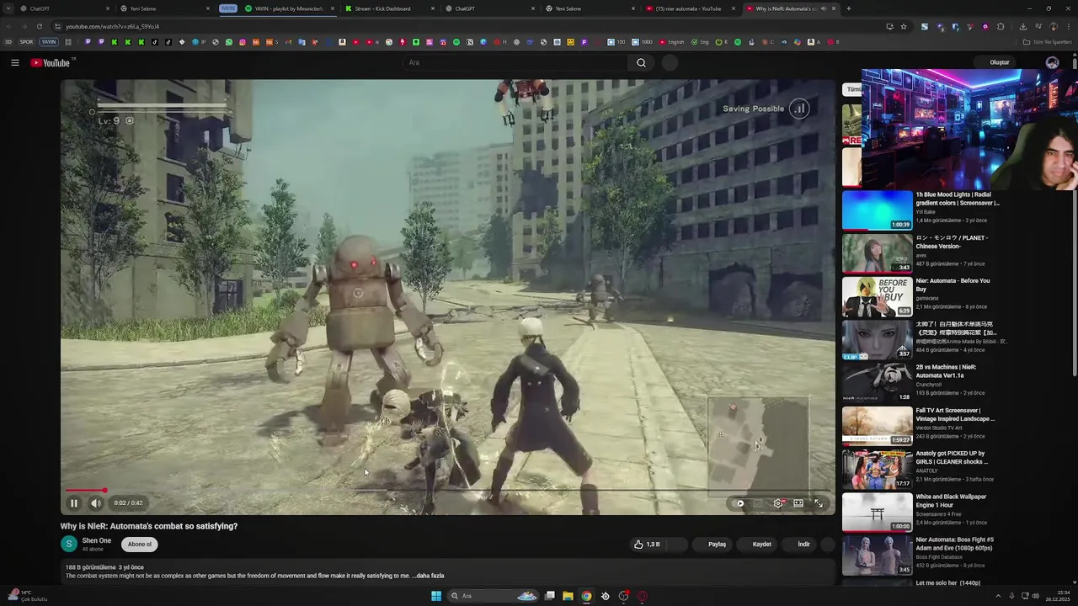Open the browser downloads icon
The height and width of the screenshot is (606, 1078).
pos(1022,26)
